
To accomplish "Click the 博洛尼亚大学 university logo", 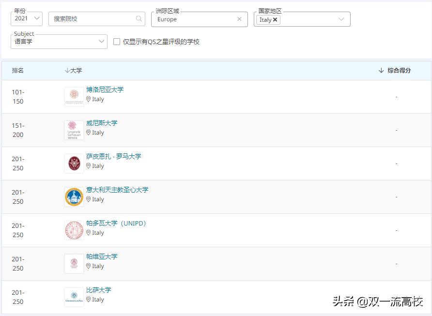I will [74, 96].
